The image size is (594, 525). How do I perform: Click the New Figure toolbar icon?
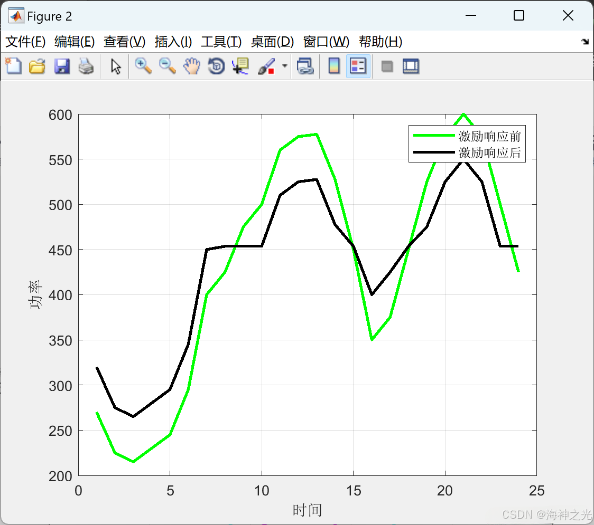pos(14,66)
